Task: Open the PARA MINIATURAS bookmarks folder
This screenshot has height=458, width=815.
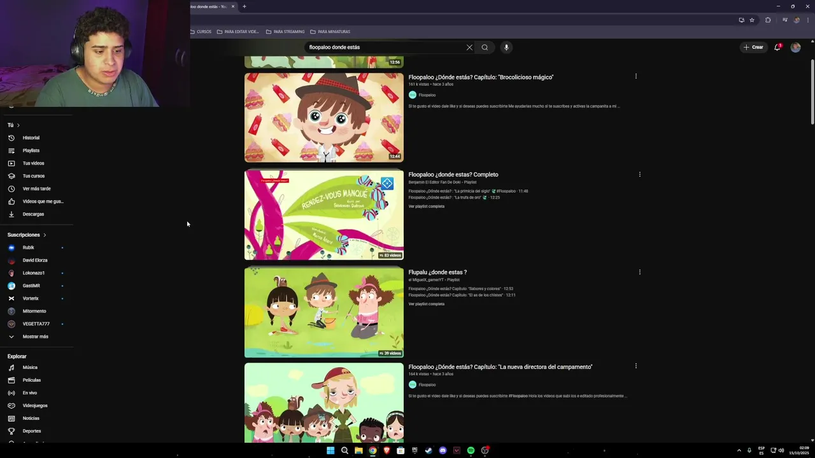Action: click(x=330, y=32)
